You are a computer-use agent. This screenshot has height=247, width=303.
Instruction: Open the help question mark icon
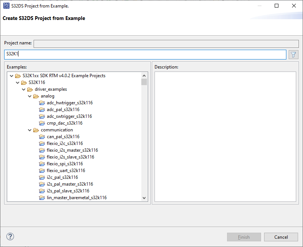10,236
